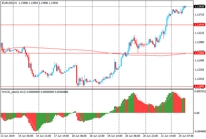Click the 1.12255 price scale value
The image size is (206, 139).
tap(199, 69)
